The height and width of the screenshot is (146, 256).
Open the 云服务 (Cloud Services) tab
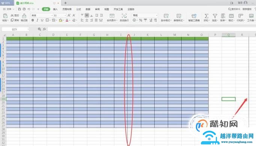131,9
